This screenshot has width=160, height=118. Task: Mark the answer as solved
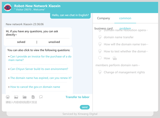point(21,42)
